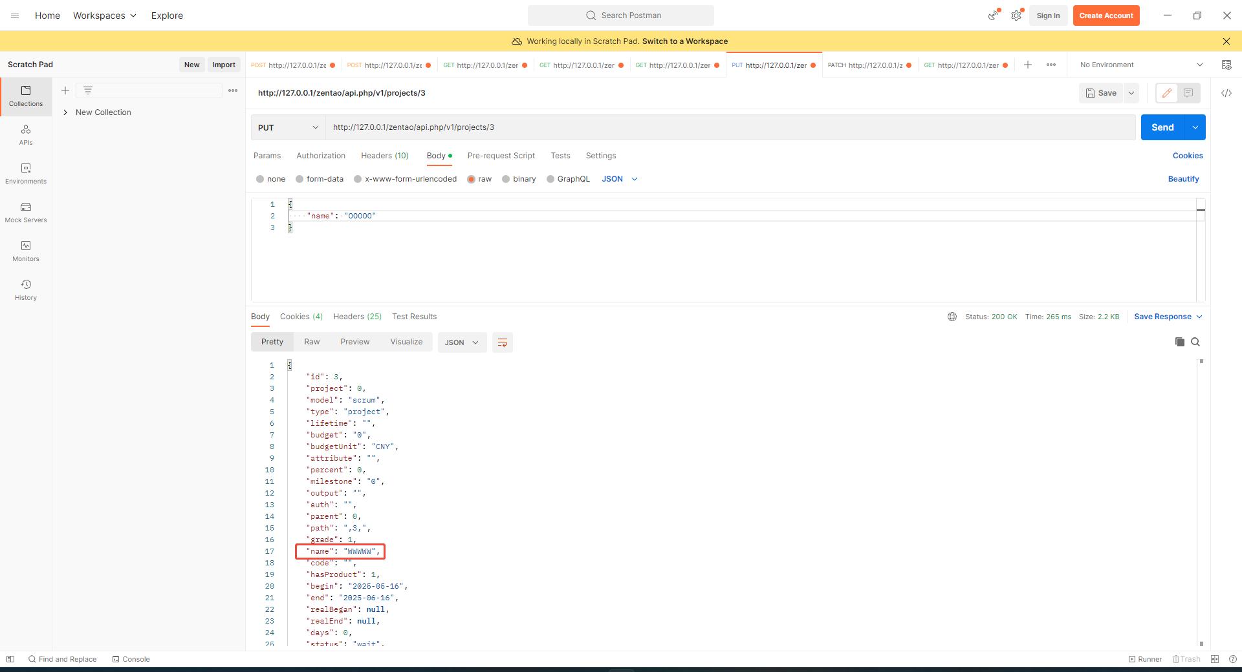Open the Save Response dropdown
Viewport: 1242px width, 672px height.
pos(1168,317)
